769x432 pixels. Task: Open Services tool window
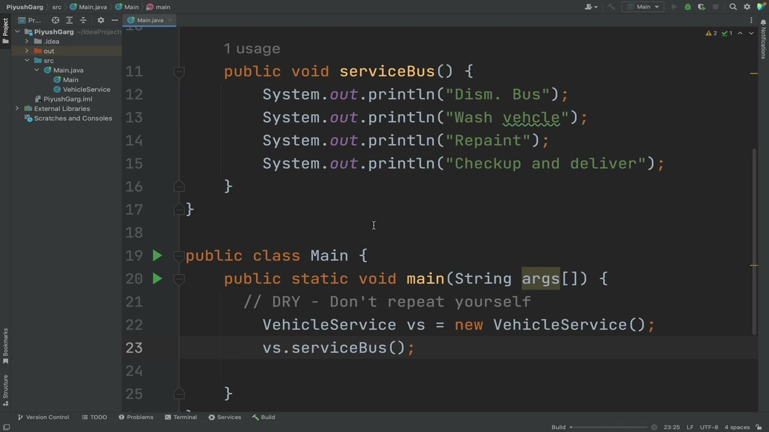[x=225, y=417]
